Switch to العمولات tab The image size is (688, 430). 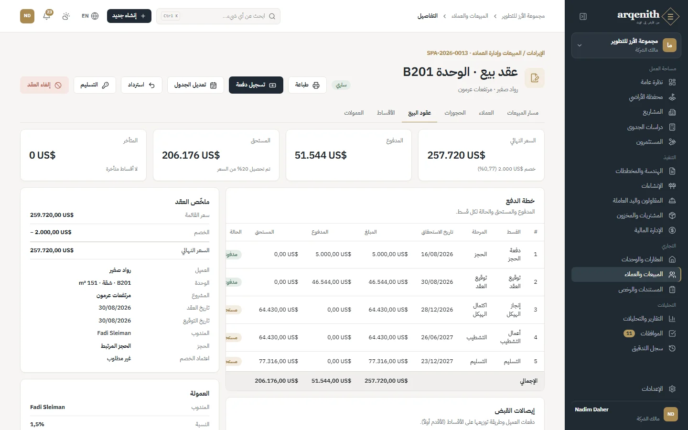[x=354, y=113]
